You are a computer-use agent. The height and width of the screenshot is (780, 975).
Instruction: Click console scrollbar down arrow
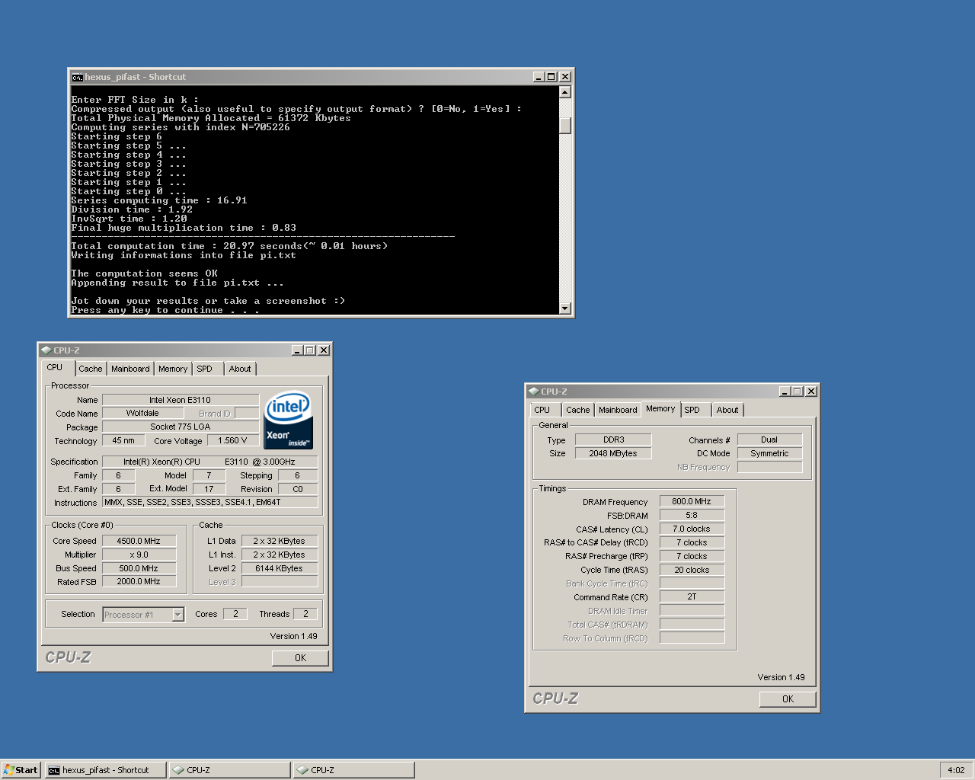(x=565, y=308)
